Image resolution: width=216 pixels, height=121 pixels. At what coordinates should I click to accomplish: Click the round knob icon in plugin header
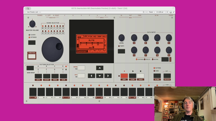pos(171,12)
